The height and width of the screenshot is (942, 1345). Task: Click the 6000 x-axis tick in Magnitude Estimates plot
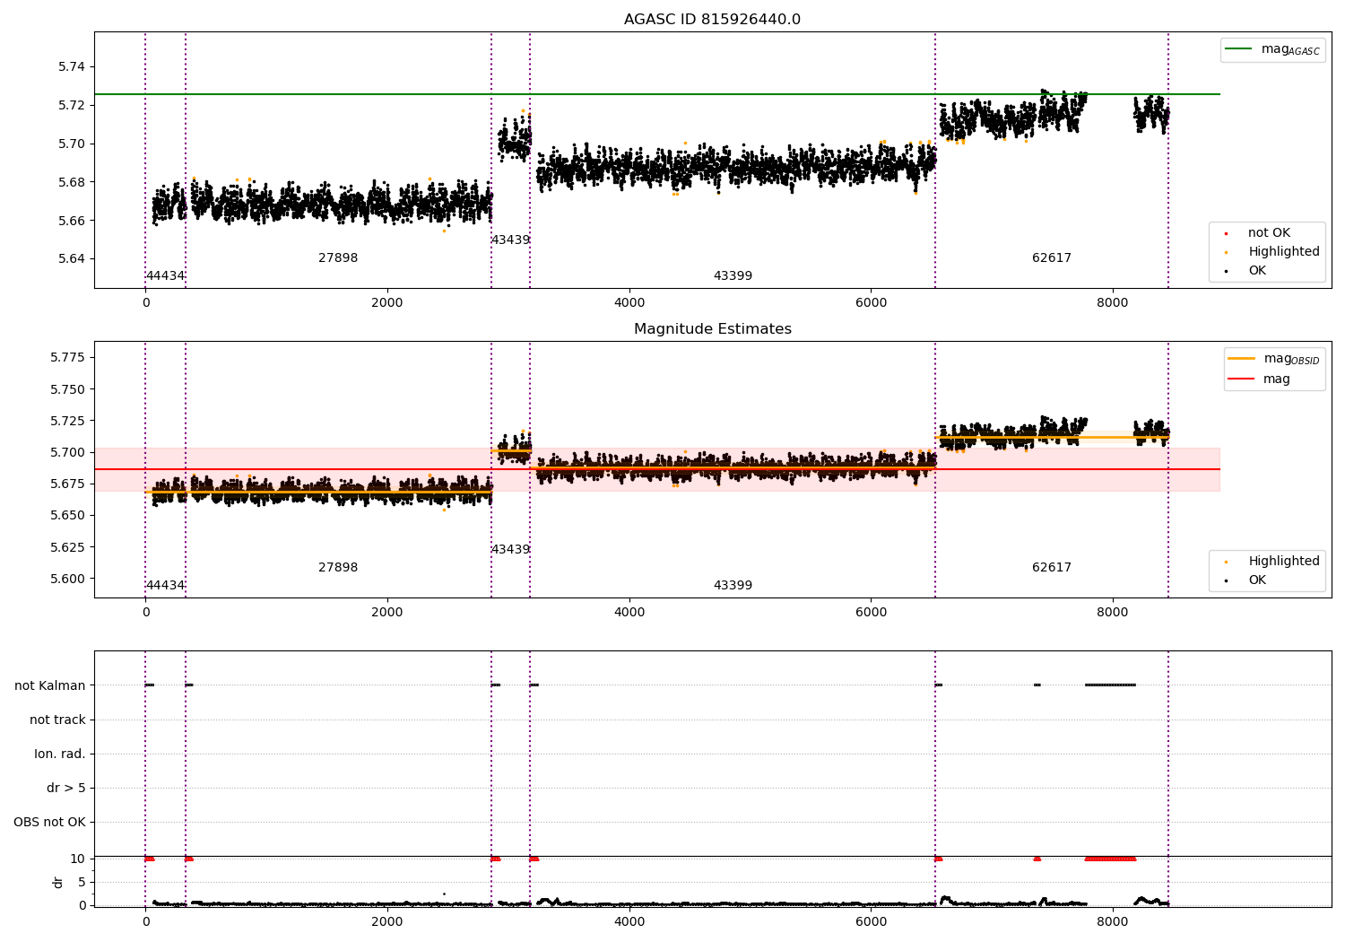point(871,613)
